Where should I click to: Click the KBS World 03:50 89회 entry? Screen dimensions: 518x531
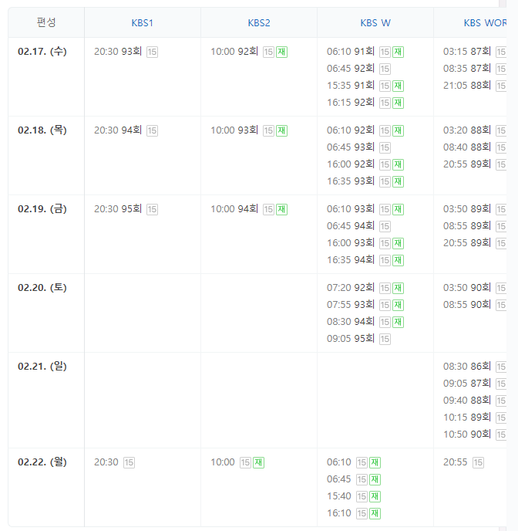coord(467,209)
